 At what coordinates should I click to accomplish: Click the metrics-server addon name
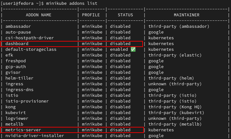point(23,130)
